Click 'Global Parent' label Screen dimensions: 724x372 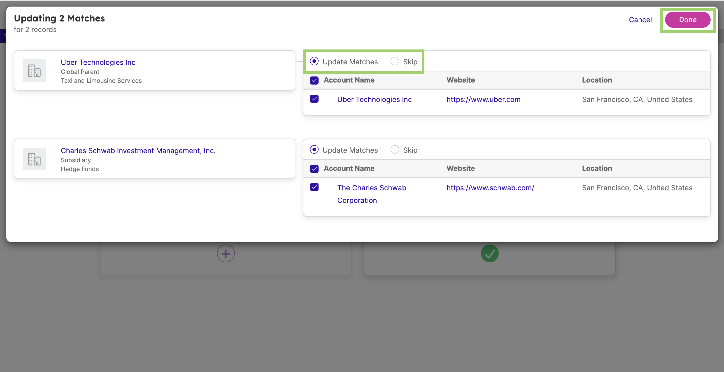tap(80, 72)
